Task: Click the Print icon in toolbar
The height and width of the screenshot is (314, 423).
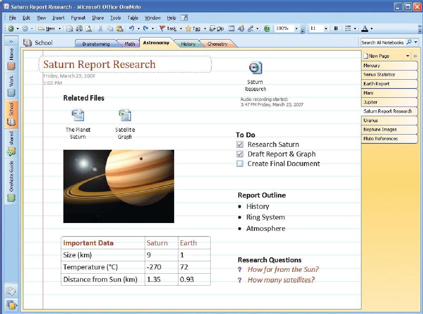Action: (x=79, y=28)
